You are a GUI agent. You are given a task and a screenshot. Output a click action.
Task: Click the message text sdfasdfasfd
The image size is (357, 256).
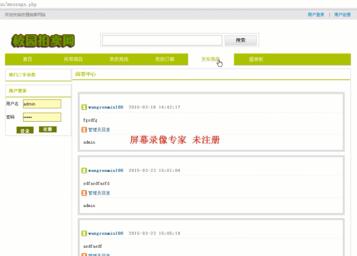96,183
